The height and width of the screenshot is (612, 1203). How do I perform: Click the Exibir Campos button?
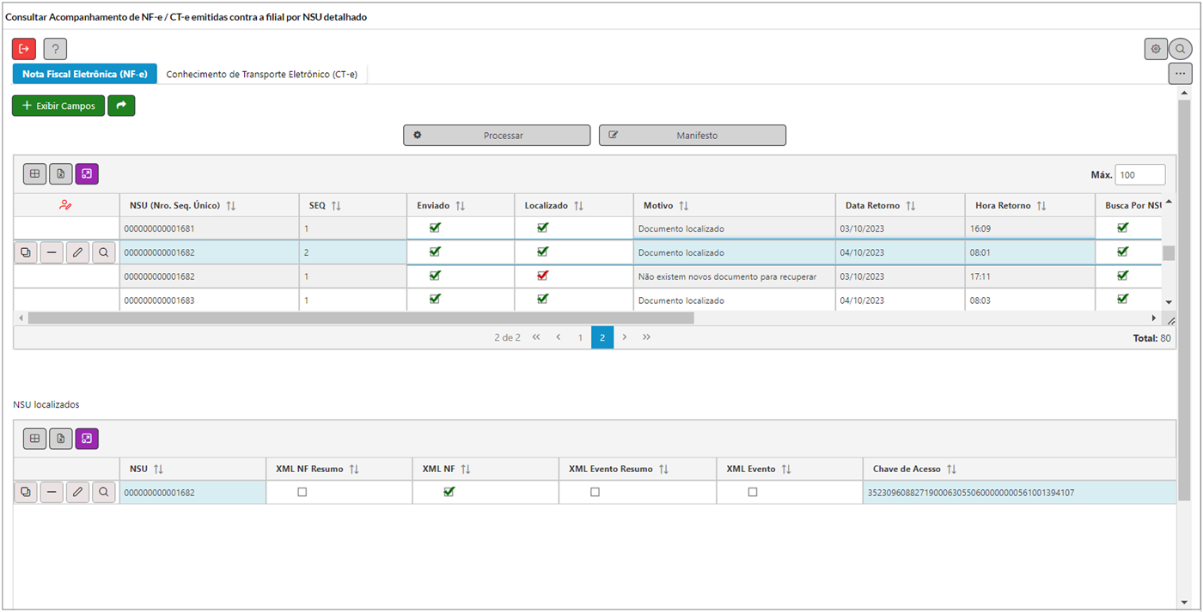click(x=58, y=106)
